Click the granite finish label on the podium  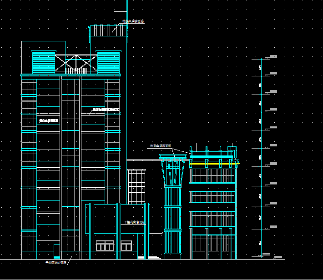click(x=135, y=222)
